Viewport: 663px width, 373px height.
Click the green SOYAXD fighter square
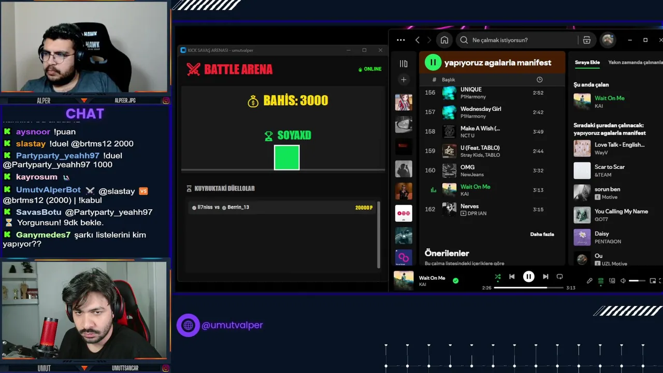pyautogui.click(x=287, y=157)
